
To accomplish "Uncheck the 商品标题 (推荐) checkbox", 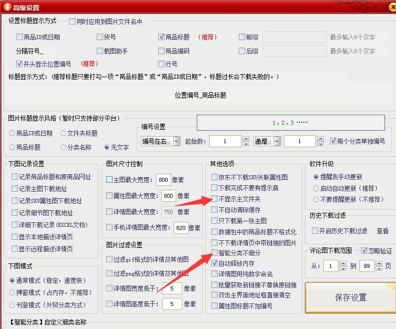I will point(161,37).
